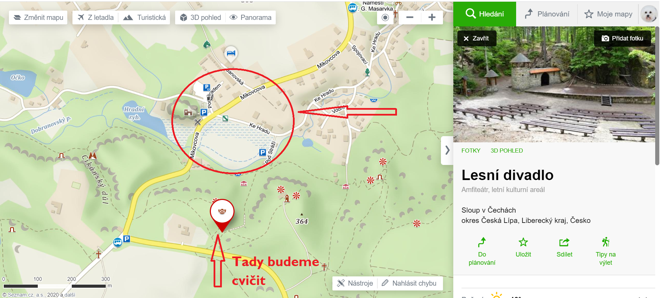Open the Změnit mapu layer chooser
The width and height of the screenshot is (660, 298).
[38, 17]
